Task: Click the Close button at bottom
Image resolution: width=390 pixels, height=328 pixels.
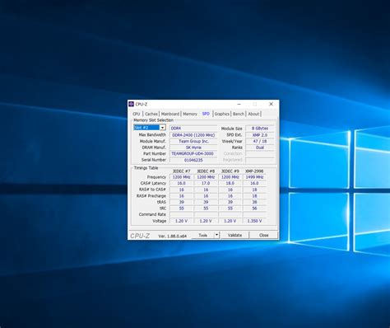Action: pos(263,235)
